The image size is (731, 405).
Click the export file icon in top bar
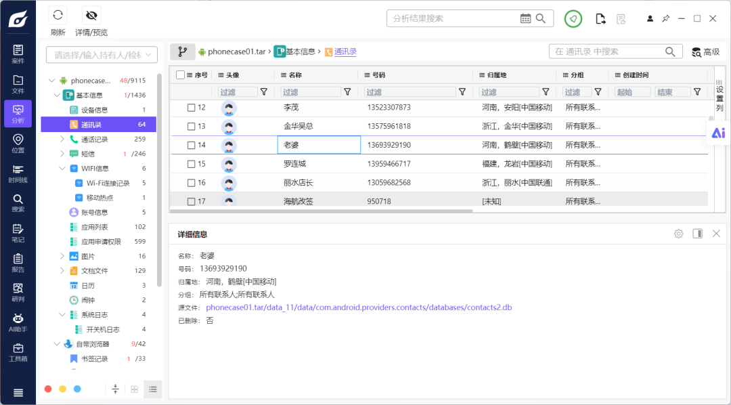[600, 19]
